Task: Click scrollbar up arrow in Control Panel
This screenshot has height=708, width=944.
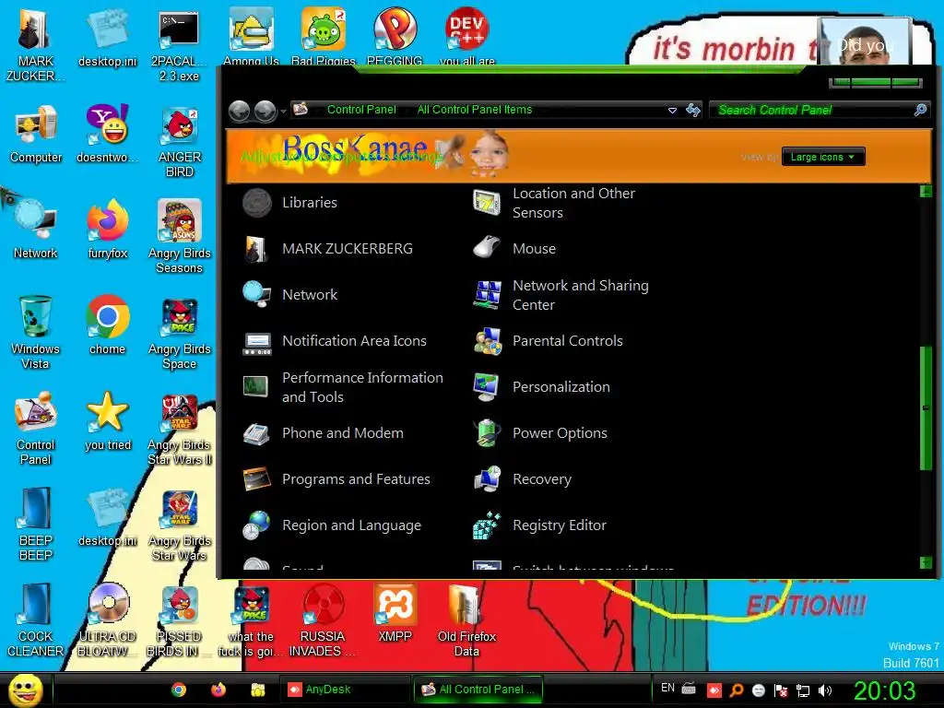Action: click(926, 192)
